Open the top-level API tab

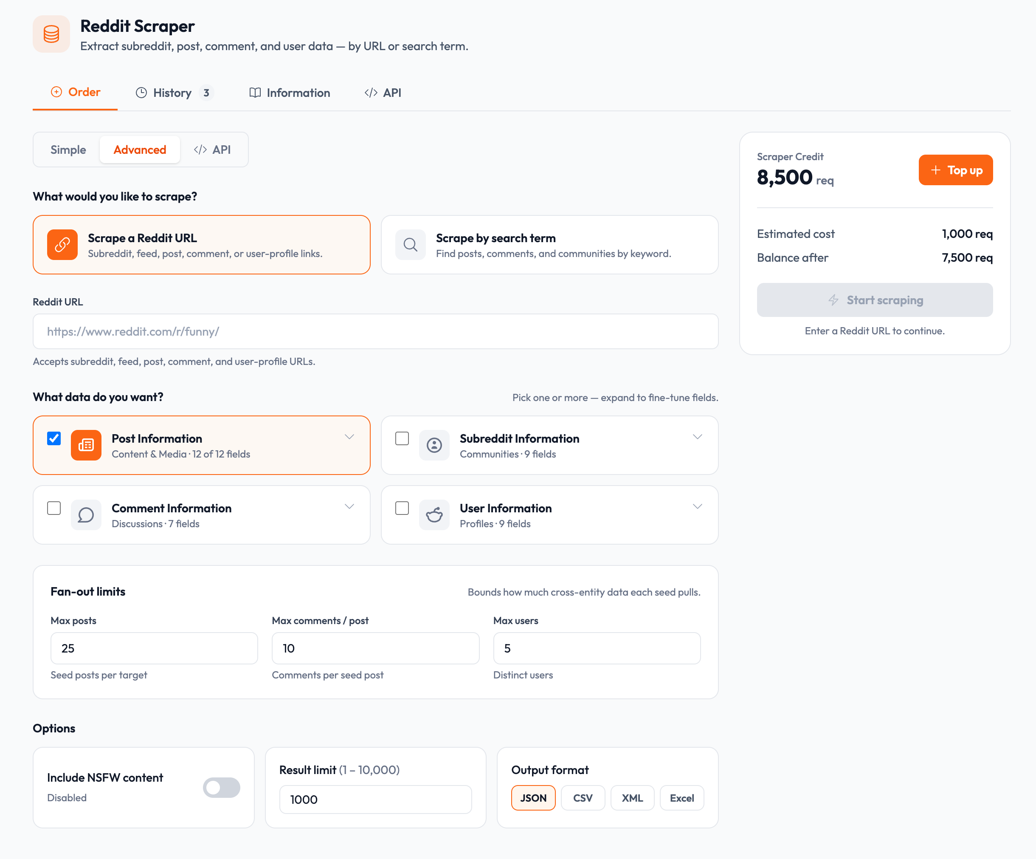click(383, 93)
